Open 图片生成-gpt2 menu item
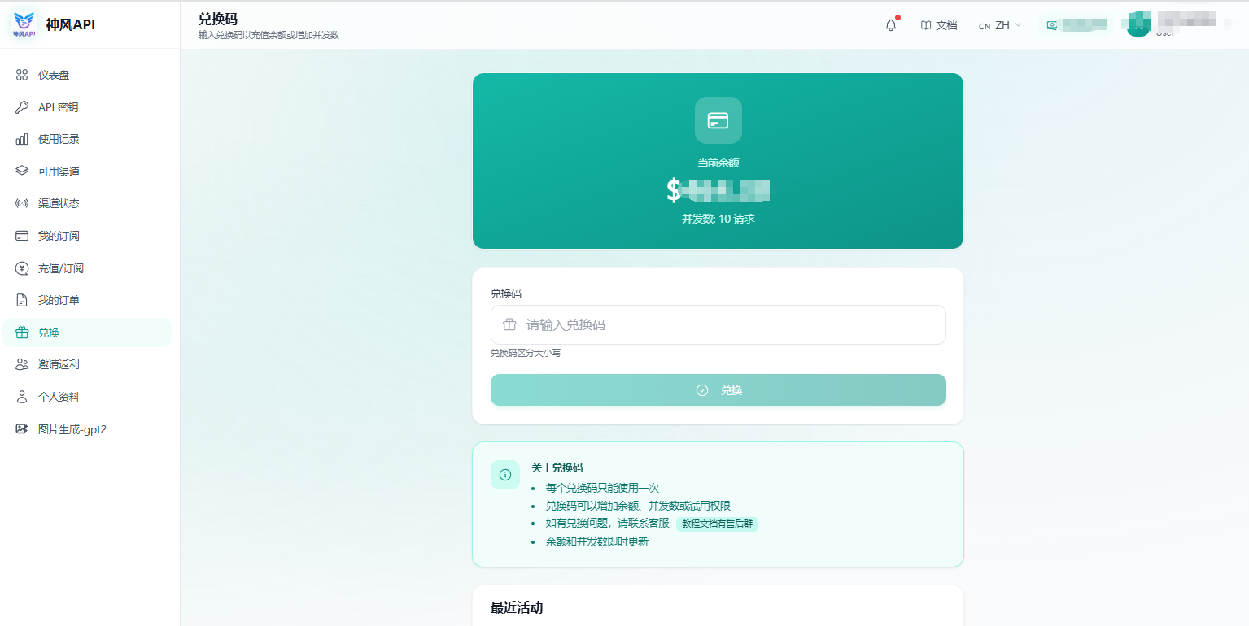Screen dimensions: 1249x626 [87, 428]
